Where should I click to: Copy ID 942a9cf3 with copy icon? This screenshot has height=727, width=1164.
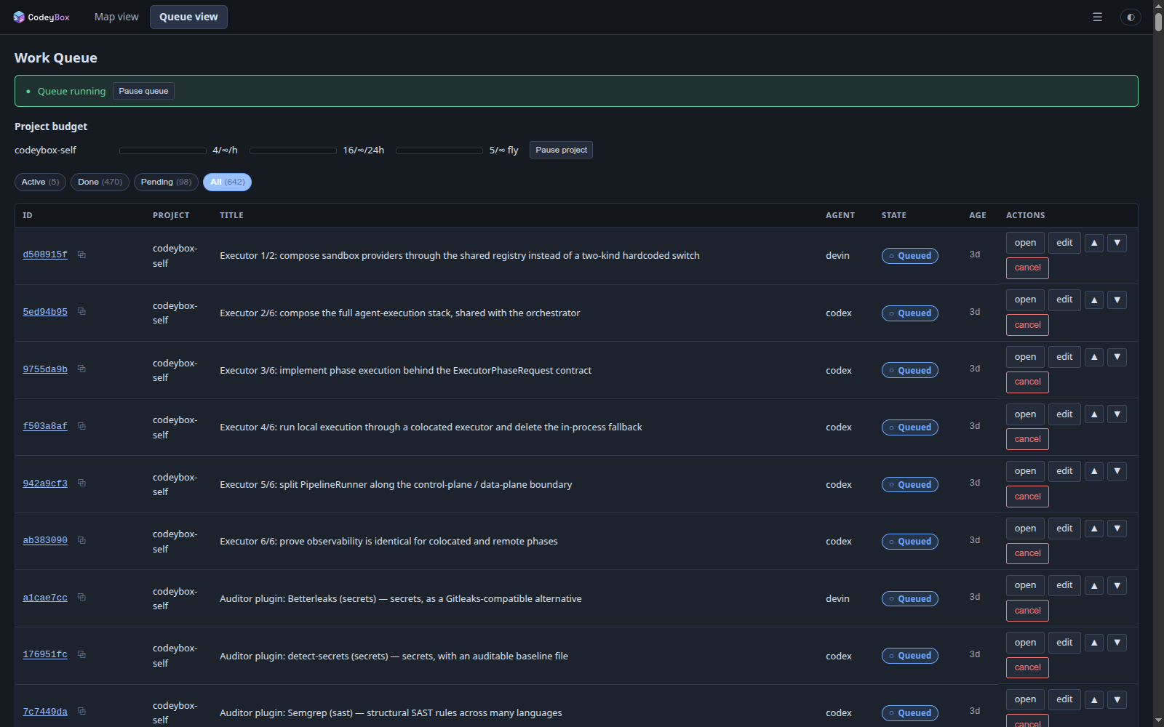tap(81, 483)
